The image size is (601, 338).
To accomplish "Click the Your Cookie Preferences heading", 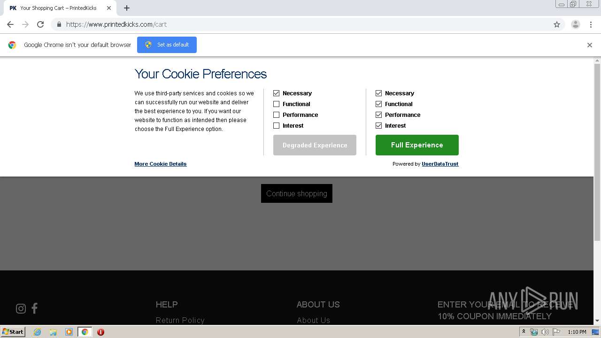I will tap(200, 74).
